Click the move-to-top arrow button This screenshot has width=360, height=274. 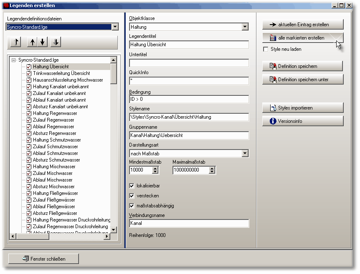(16, 42)
